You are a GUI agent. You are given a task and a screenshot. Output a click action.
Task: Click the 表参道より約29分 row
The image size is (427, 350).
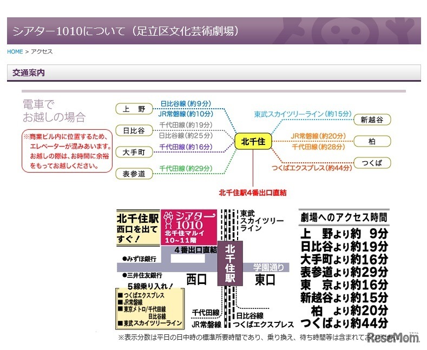coord(344,272)
